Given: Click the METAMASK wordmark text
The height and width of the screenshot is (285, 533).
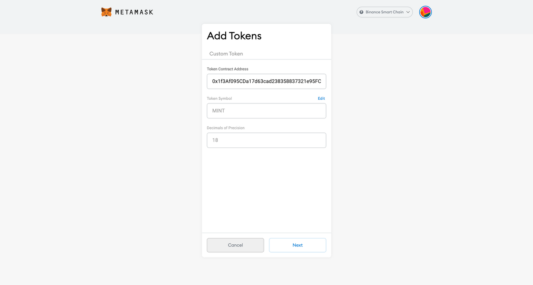Looking at the screenshot, I should pos(134,12).
